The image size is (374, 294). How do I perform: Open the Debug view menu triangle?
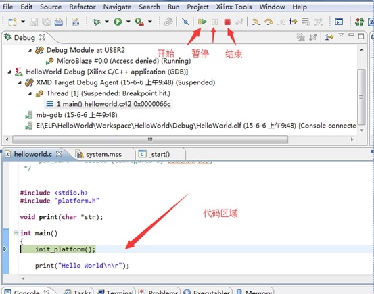(x=341, y=35)
